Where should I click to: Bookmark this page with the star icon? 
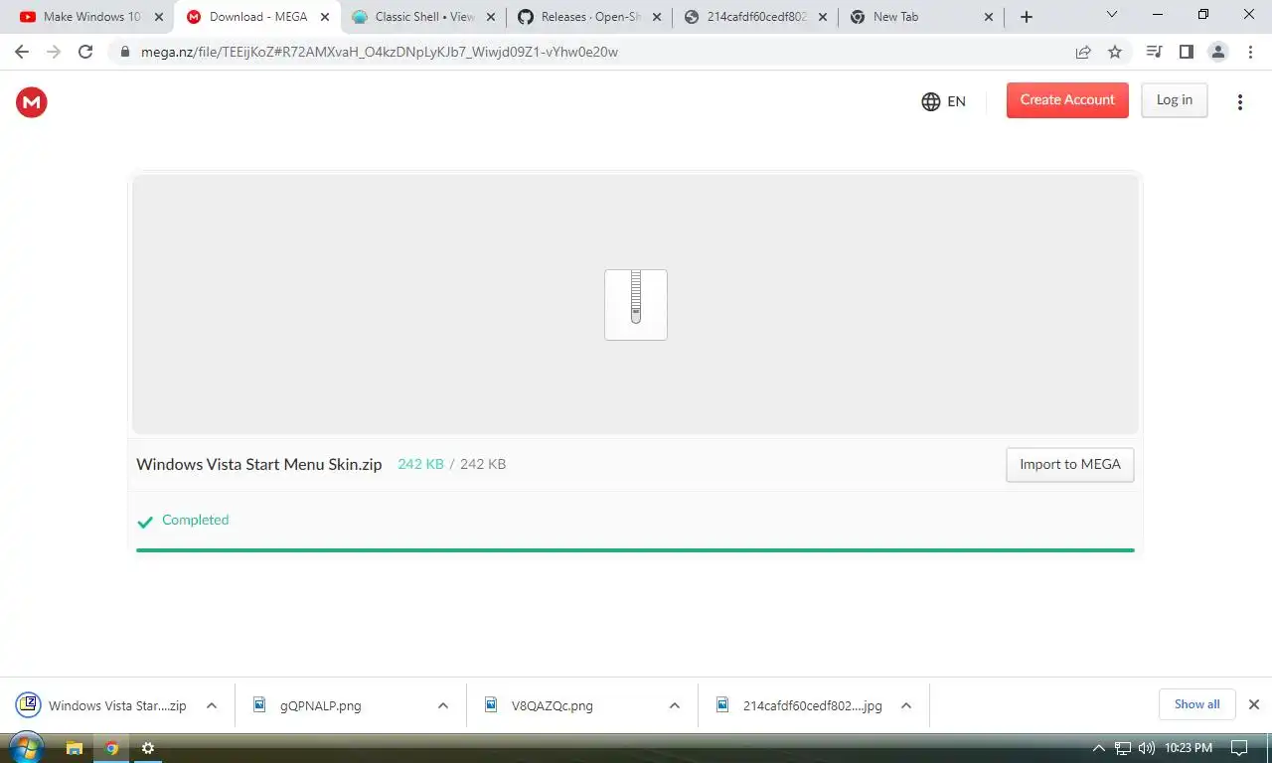(x=1115, y=52)
